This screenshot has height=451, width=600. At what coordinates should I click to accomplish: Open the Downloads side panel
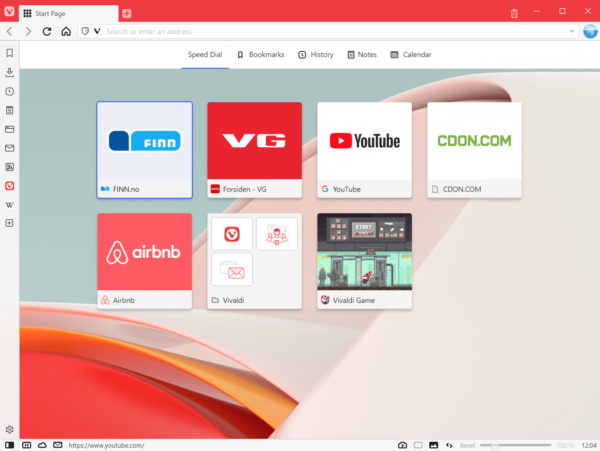coord(10,72)
